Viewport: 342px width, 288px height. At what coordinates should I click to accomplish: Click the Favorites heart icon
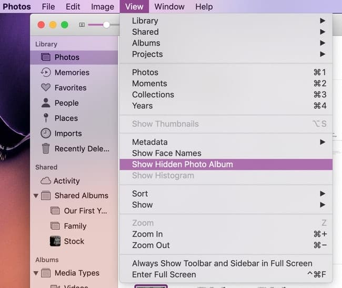(x=46, y=88)
